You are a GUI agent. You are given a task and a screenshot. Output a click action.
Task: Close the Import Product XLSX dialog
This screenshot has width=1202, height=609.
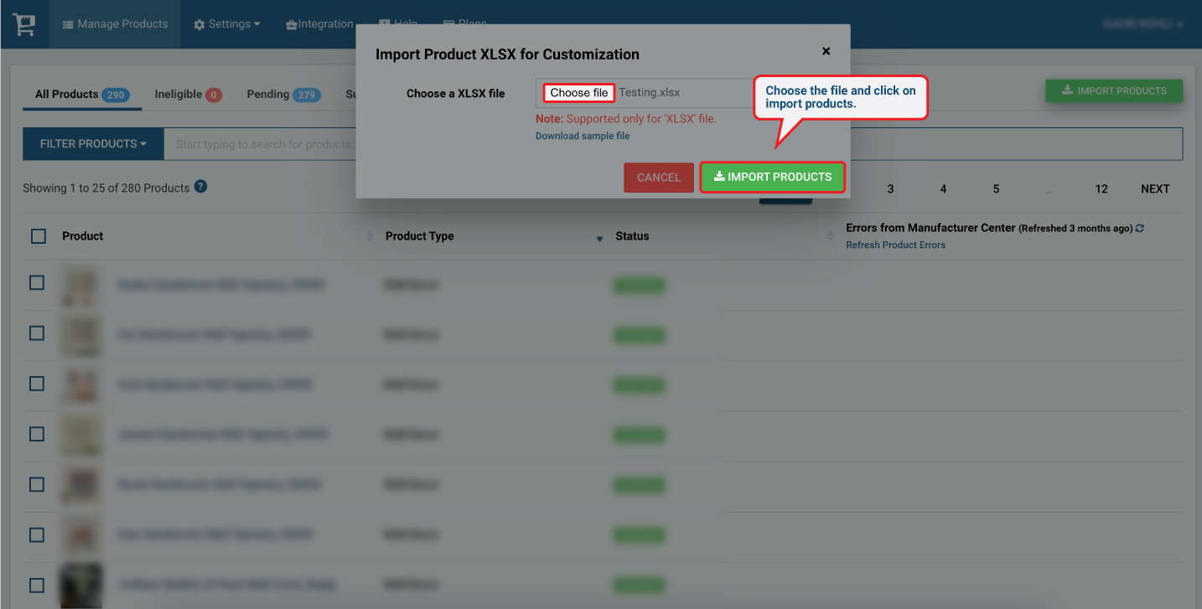[826, 51]
